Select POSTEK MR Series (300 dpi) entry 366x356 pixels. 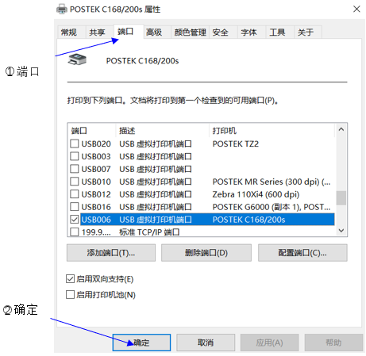272,182
